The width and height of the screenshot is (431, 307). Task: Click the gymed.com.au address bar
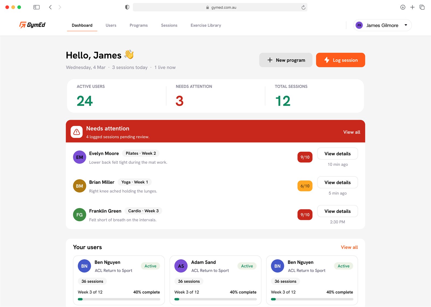coord(220,7)
